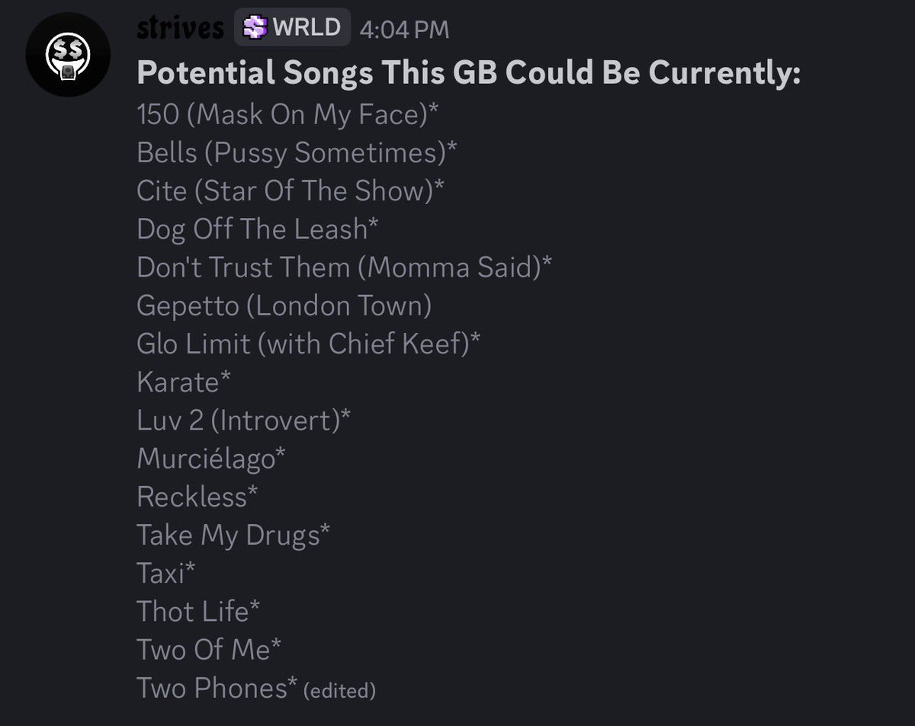The height and width of the screenshot is (726, 915).
Task: Click the Don't Trust Them entry
Action: point(345,267)
